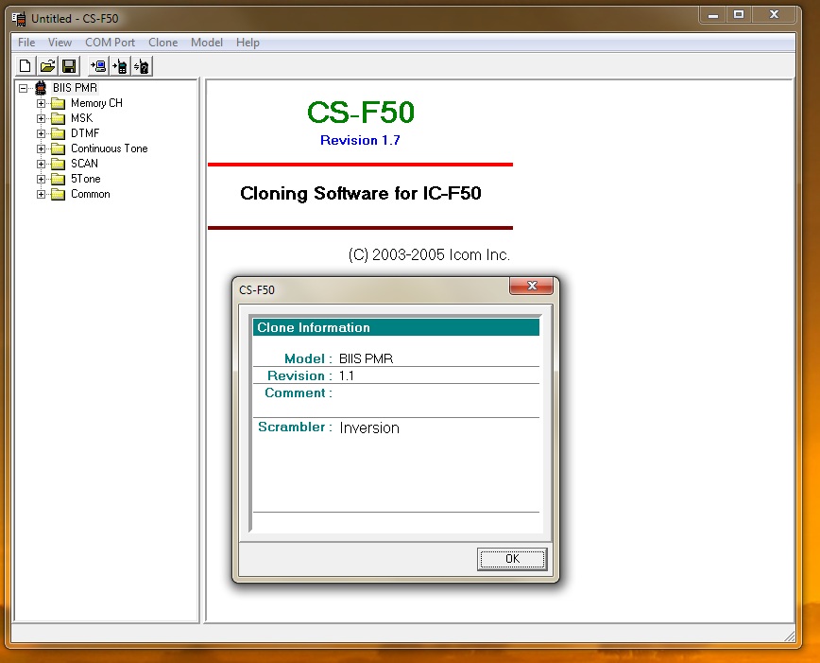820x663 pixels.
Task: Click the Read from radio to PC icon
Action: pos(98,66)
